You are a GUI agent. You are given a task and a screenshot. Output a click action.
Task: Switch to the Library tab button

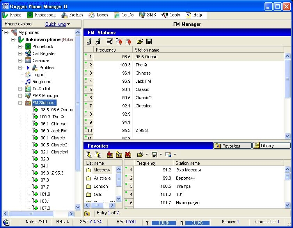click(271, 146)
